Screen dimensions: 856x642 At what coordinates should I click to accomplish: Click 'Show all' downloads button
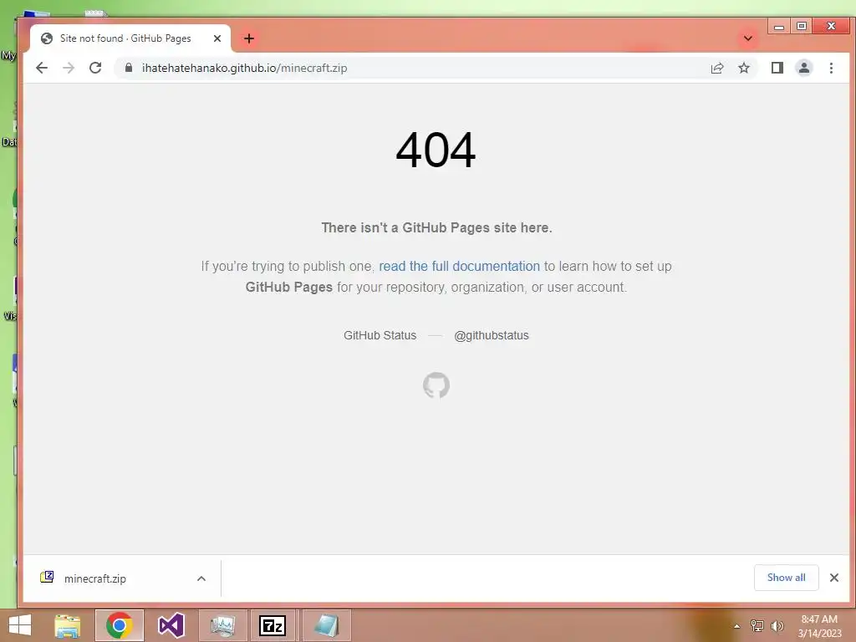pyautogui.click(x=786, y=578)
